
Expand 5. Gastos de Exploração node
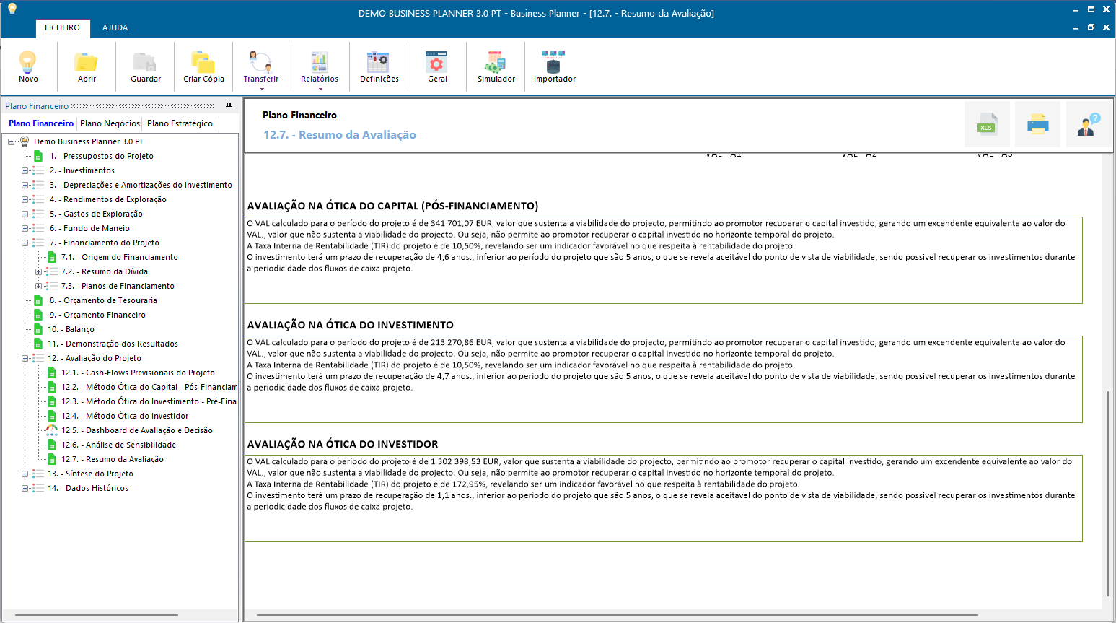tap(25, 214)
